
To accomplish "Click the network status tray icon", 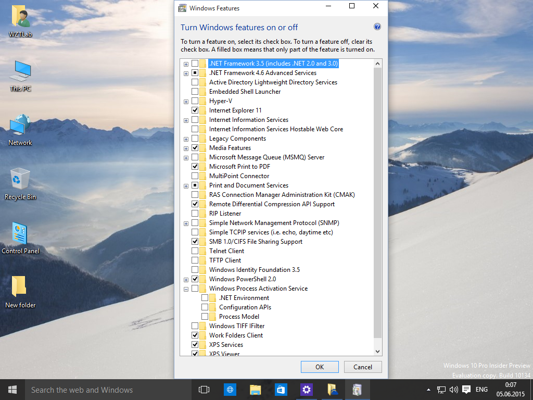I will [441, 390].
